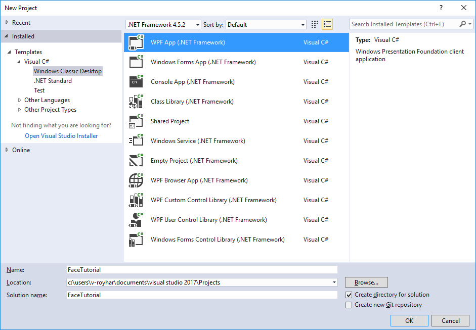
Task: Select Windows Forms App (.NET Framework)
Action: pyautogui.click(x=236, y=62)
